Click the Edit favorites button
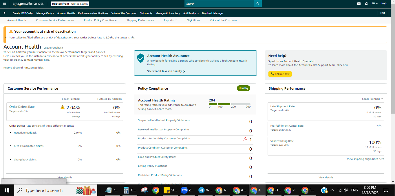The height and width of the screenshot is (196, 395). click(x=383, y=13)
